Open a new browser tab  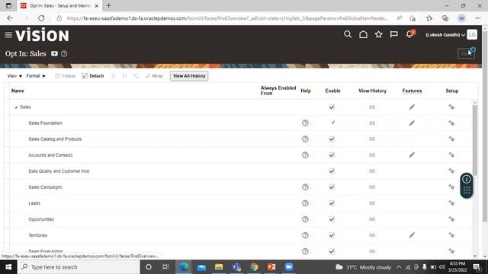(x=108, y=5)
